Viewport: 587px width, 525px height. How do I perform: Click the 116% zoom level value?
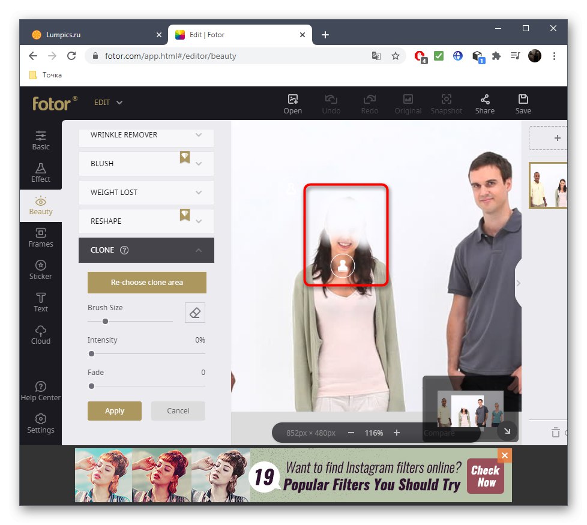[x=373, y=433]
